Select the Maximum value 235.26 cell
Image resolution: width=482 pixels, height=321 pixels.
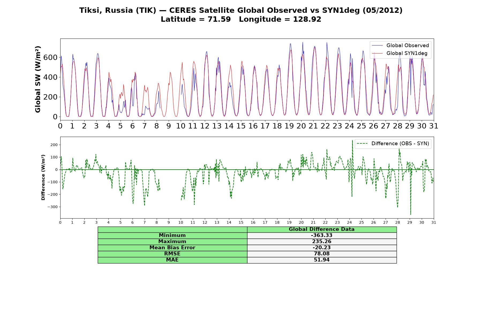click(x=322, y=242)
